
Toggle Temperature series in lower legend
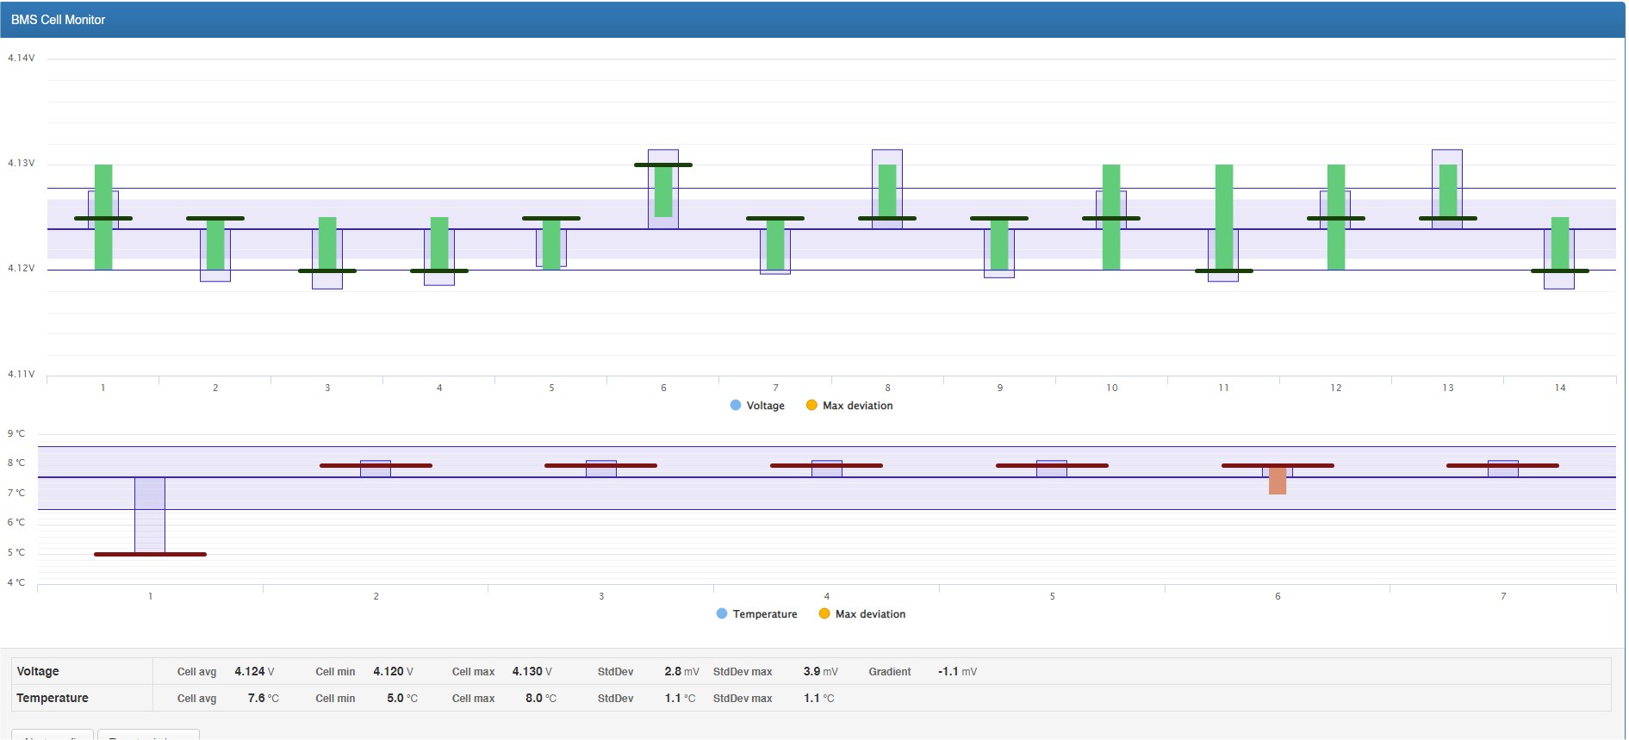tap(764, 614)
